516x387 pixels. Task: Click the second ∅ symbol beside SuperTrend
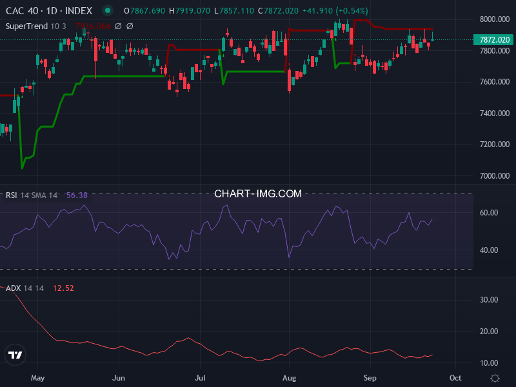coord(130,26)
